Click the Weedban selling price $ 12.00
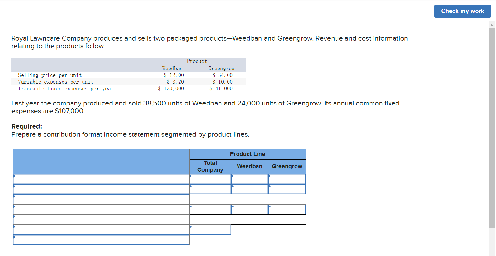The image size is (496, 256). point(174,75)
